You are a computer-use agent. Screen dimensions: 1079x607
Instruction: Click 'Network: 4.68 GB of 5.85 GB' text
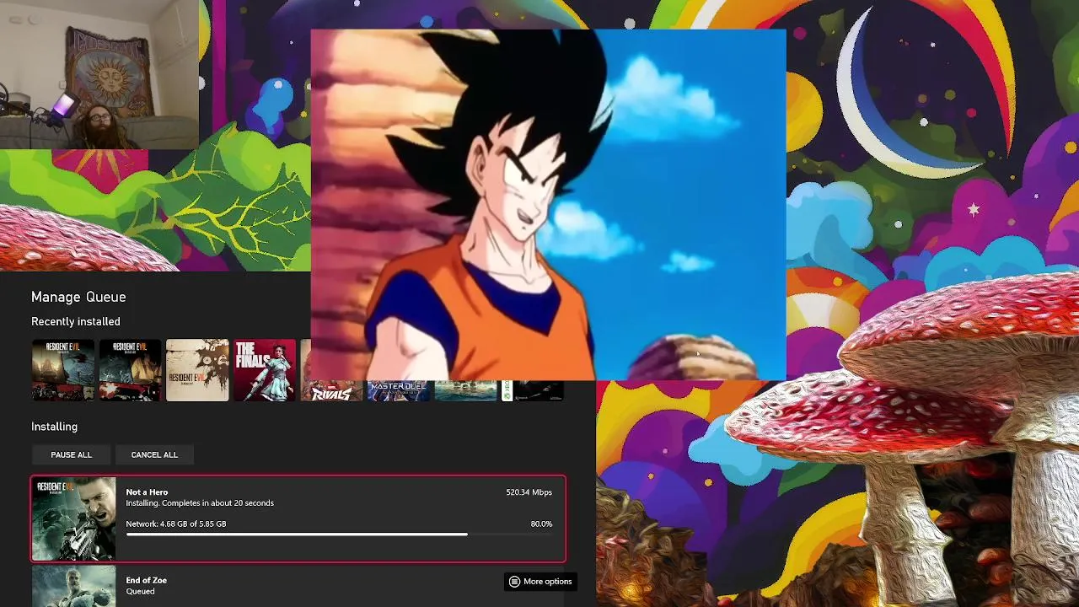[176, 524]
